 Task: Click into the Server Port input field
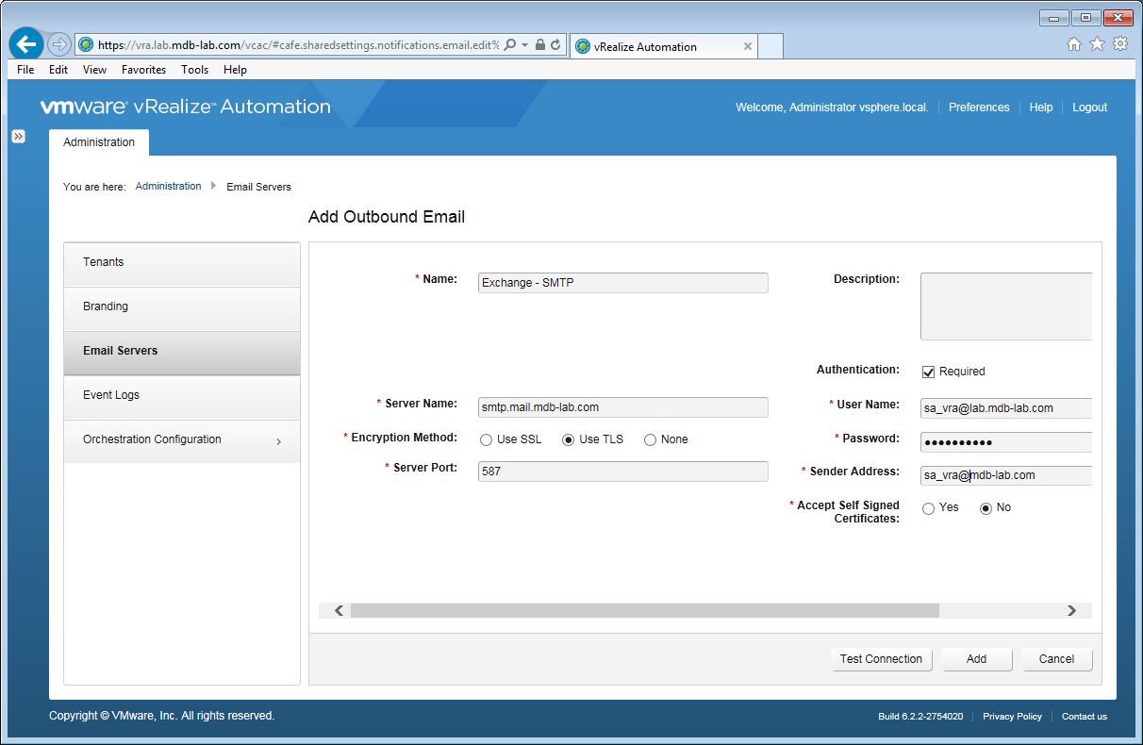pyautogui.click(x=622, y=472)
